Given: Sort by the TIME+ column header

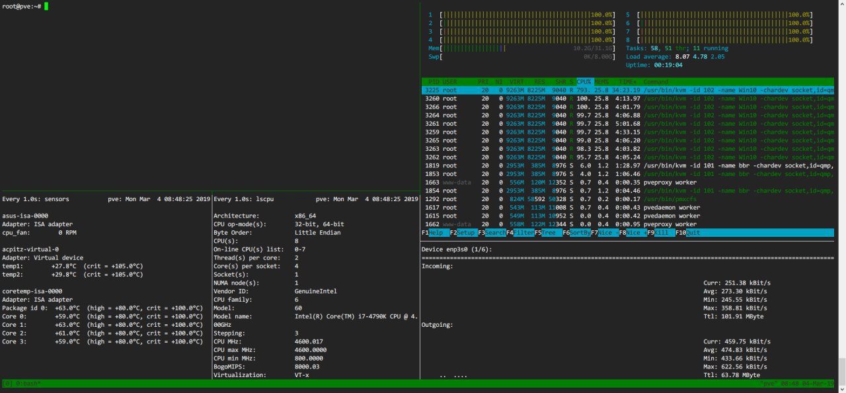Looking at the screenshot, I should point(627,81).
